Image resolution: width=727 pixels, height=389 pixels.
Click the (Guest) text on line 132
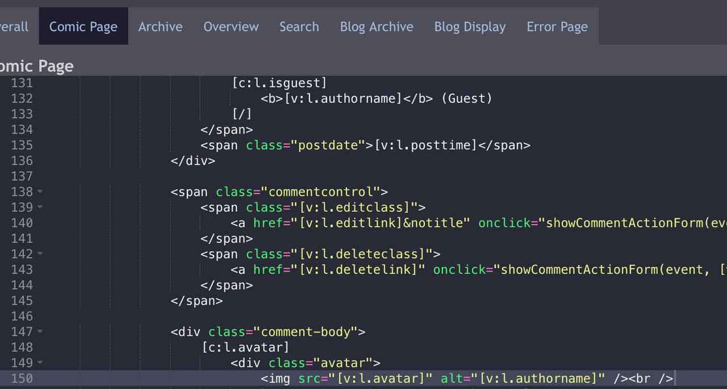466,99
